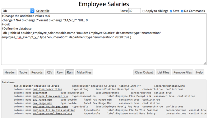
Task: Open the Help button
Action: coord(199,72)
